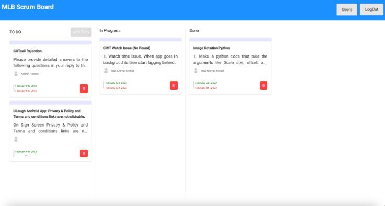The width and height of the screenshot is (385, 206).
Task: Click the 'Make a python code' description
Action: 230,59
